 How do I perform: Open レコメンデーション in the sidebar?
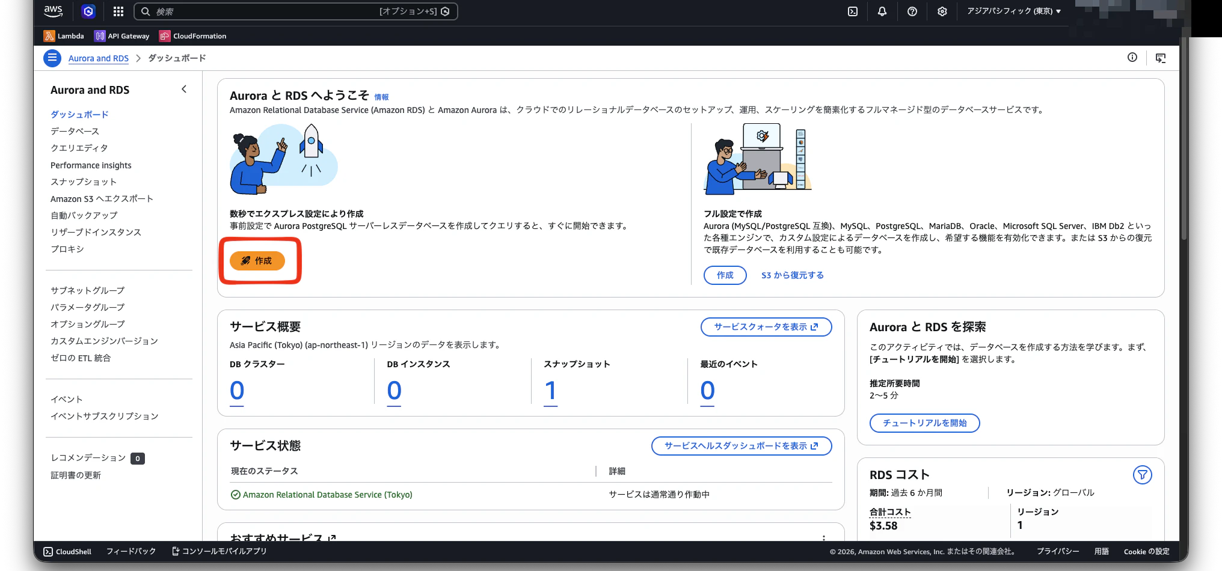[88, 458]
